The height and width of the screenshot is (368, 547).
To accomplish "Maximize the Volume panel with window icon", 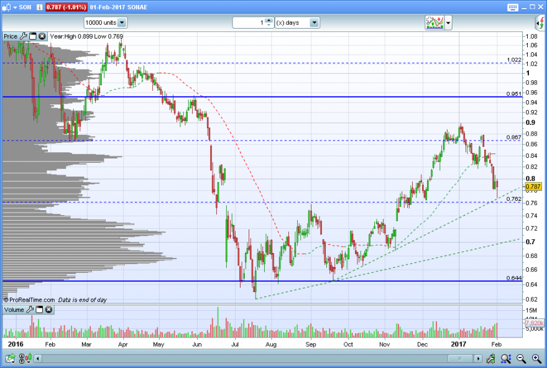I will pos(39,310).
